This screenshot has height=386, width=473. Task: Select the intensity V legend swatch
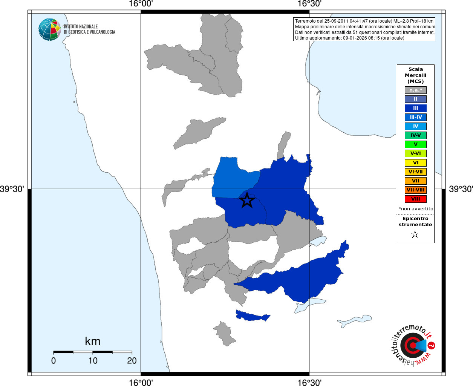(416, 144)
